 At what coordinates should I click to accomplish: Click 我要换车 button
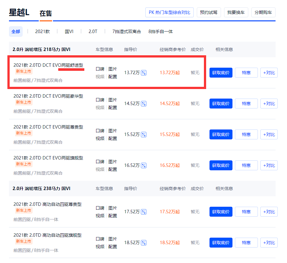point(236,12)
